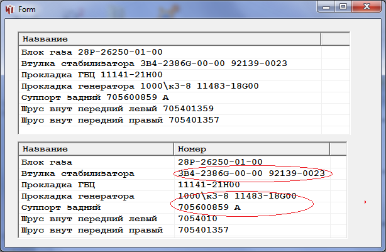Click lower table number cell 705600859 A
The width and height of the screenshot is (386, 252).
209,207
